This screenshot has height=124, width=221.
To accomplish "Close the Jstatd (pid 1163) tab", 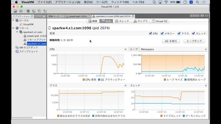I will coord(89,16).
